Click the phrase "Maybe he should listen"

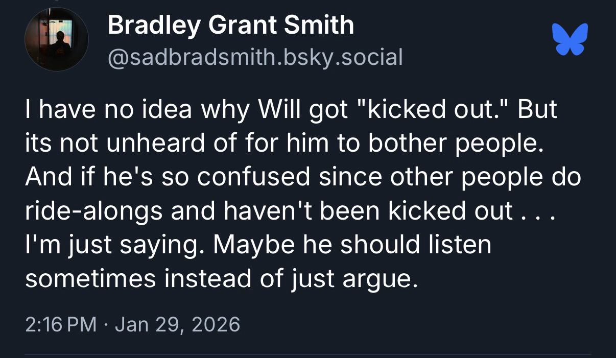point(352,244)
